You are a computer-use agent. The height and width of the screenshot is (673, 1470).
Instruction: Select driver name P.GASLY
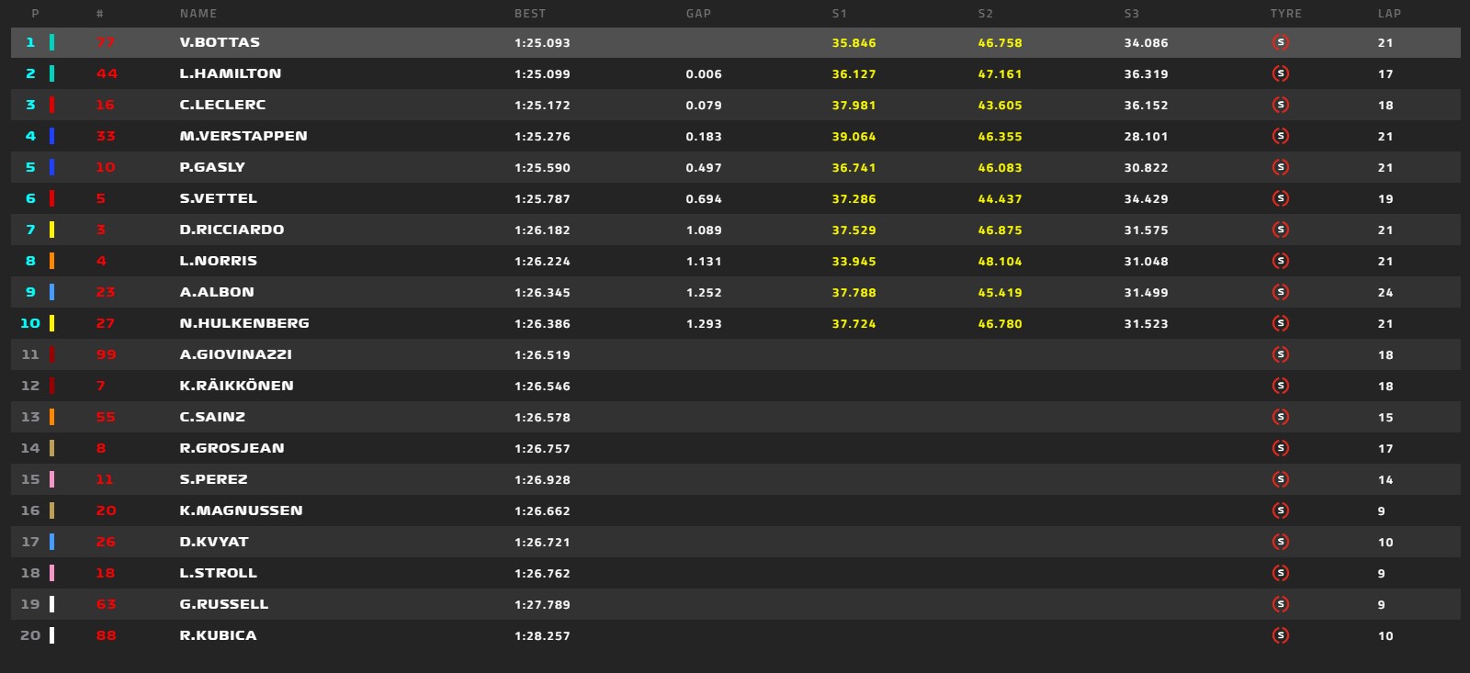click(212, 167)
